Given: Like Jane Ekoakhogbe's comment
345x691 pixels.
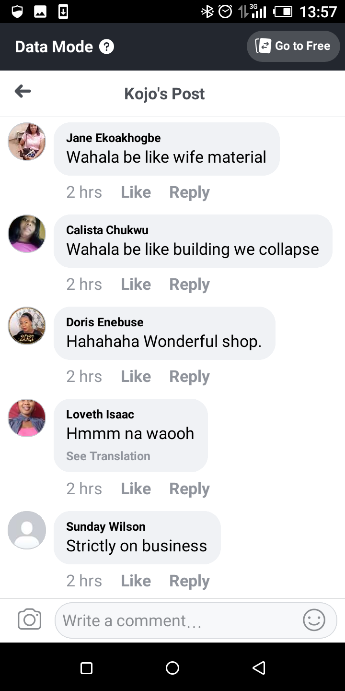Looking at the screenshot, I should [136, 192].
